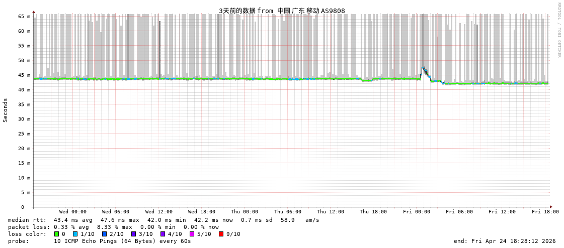Click the graph title mentioning AS9808
This screenshot has width=564, height=248.
[282, 11]
